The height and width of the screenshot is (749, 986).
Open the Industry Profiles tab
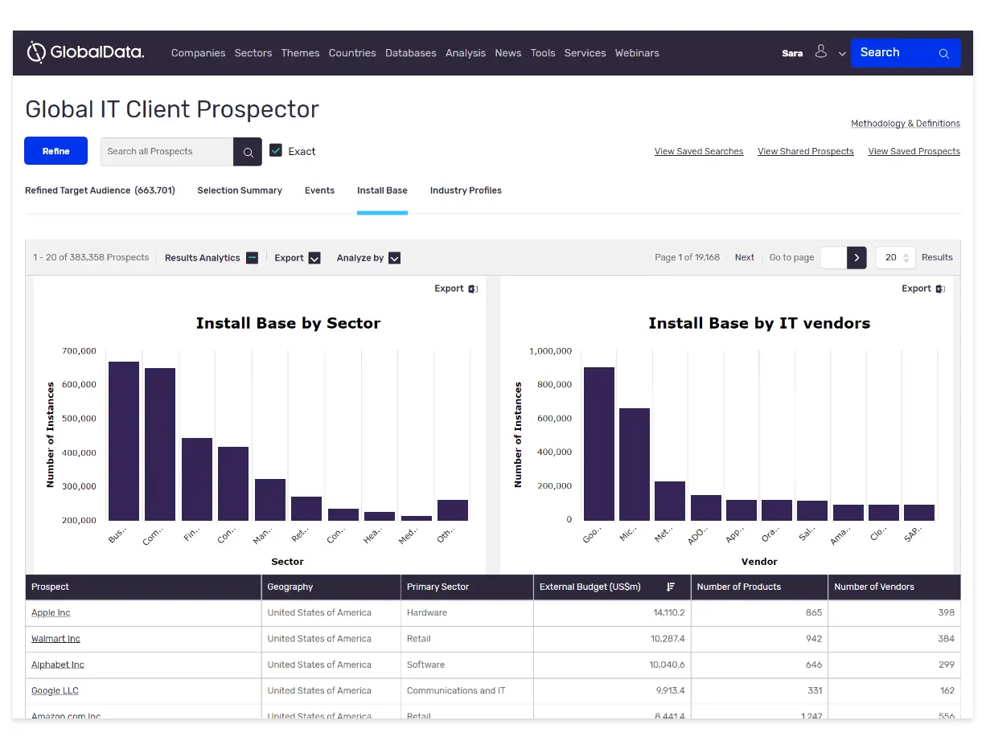click(466, 190)
